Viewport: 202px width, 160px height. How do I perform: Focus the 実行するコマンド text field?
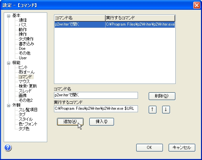(96, 109)
